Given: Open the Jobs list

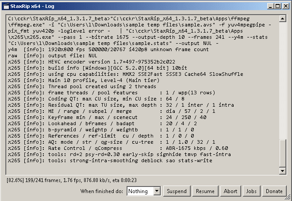Looking at the screenshot, I should [251, 191].
